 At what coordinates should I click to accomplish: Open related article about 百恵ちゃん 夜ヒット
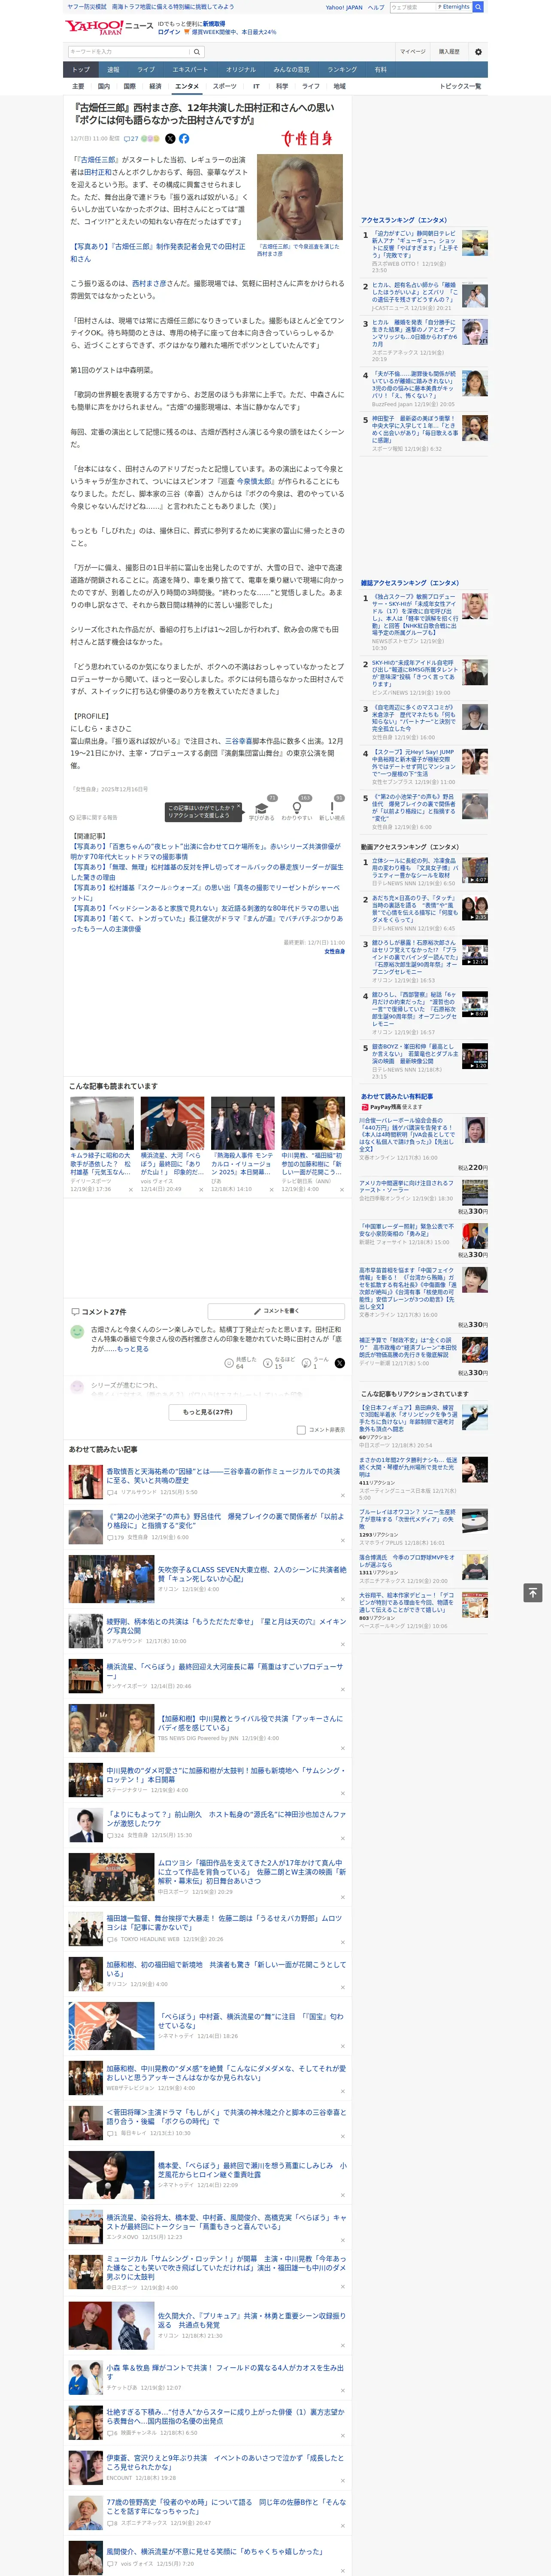(205, 851)
